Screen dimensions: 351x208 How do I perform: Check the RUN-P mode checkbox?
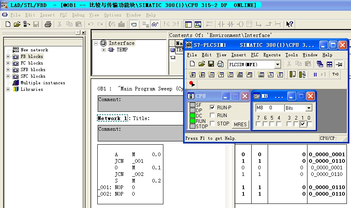click(x=212, y=107)
